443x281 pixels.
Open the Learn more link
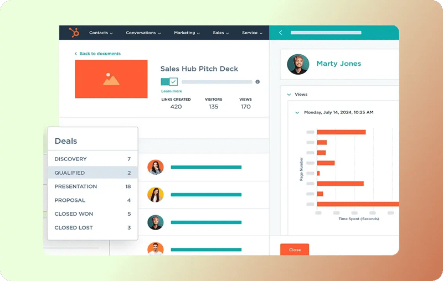tap(172, 91)
